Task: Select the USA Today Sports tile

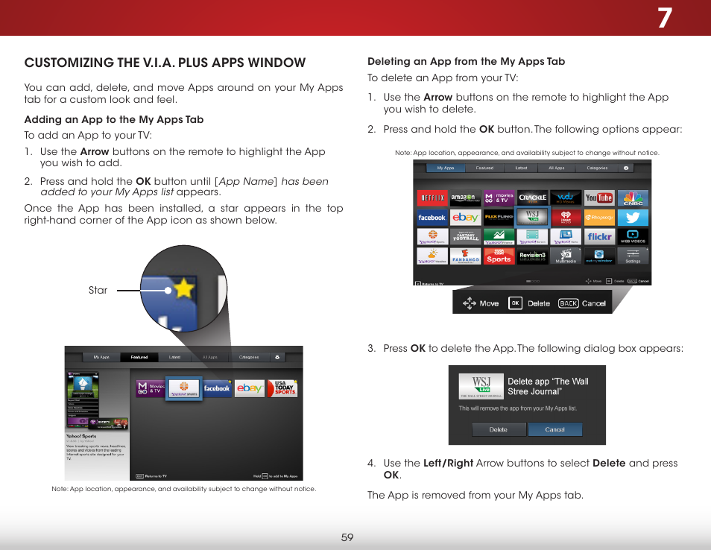Action: pos(282,388)
